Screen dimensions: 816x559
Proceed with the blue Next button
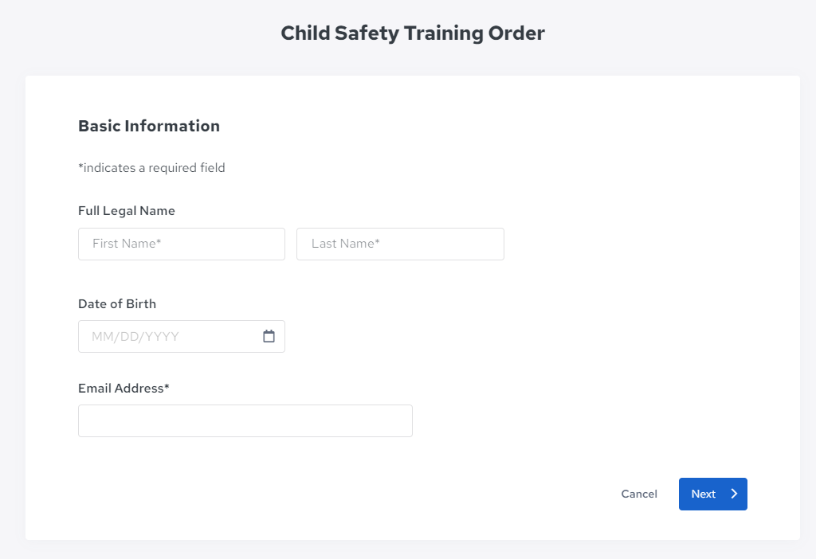coord(713,494)
